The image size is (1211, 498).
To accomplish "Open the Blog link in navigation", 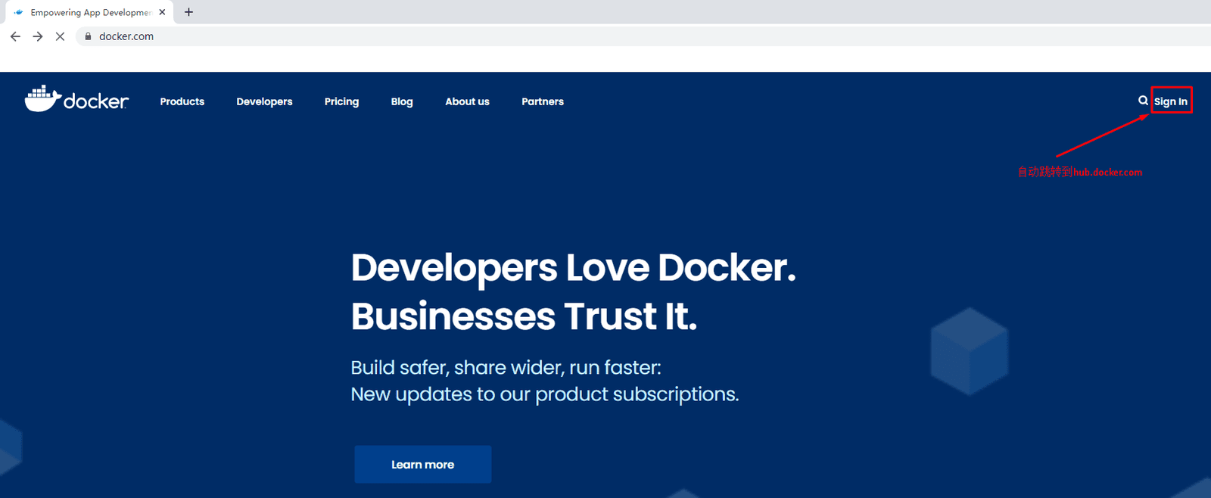I will coord(402,101).
